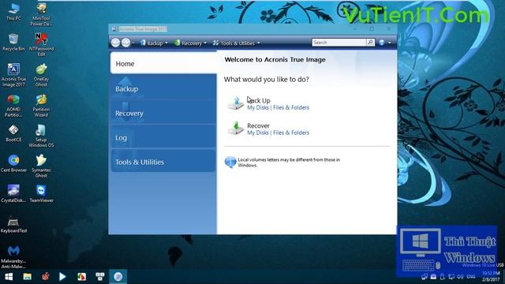Open the Recovery dropdown in the toolbar

pos(190,43)
